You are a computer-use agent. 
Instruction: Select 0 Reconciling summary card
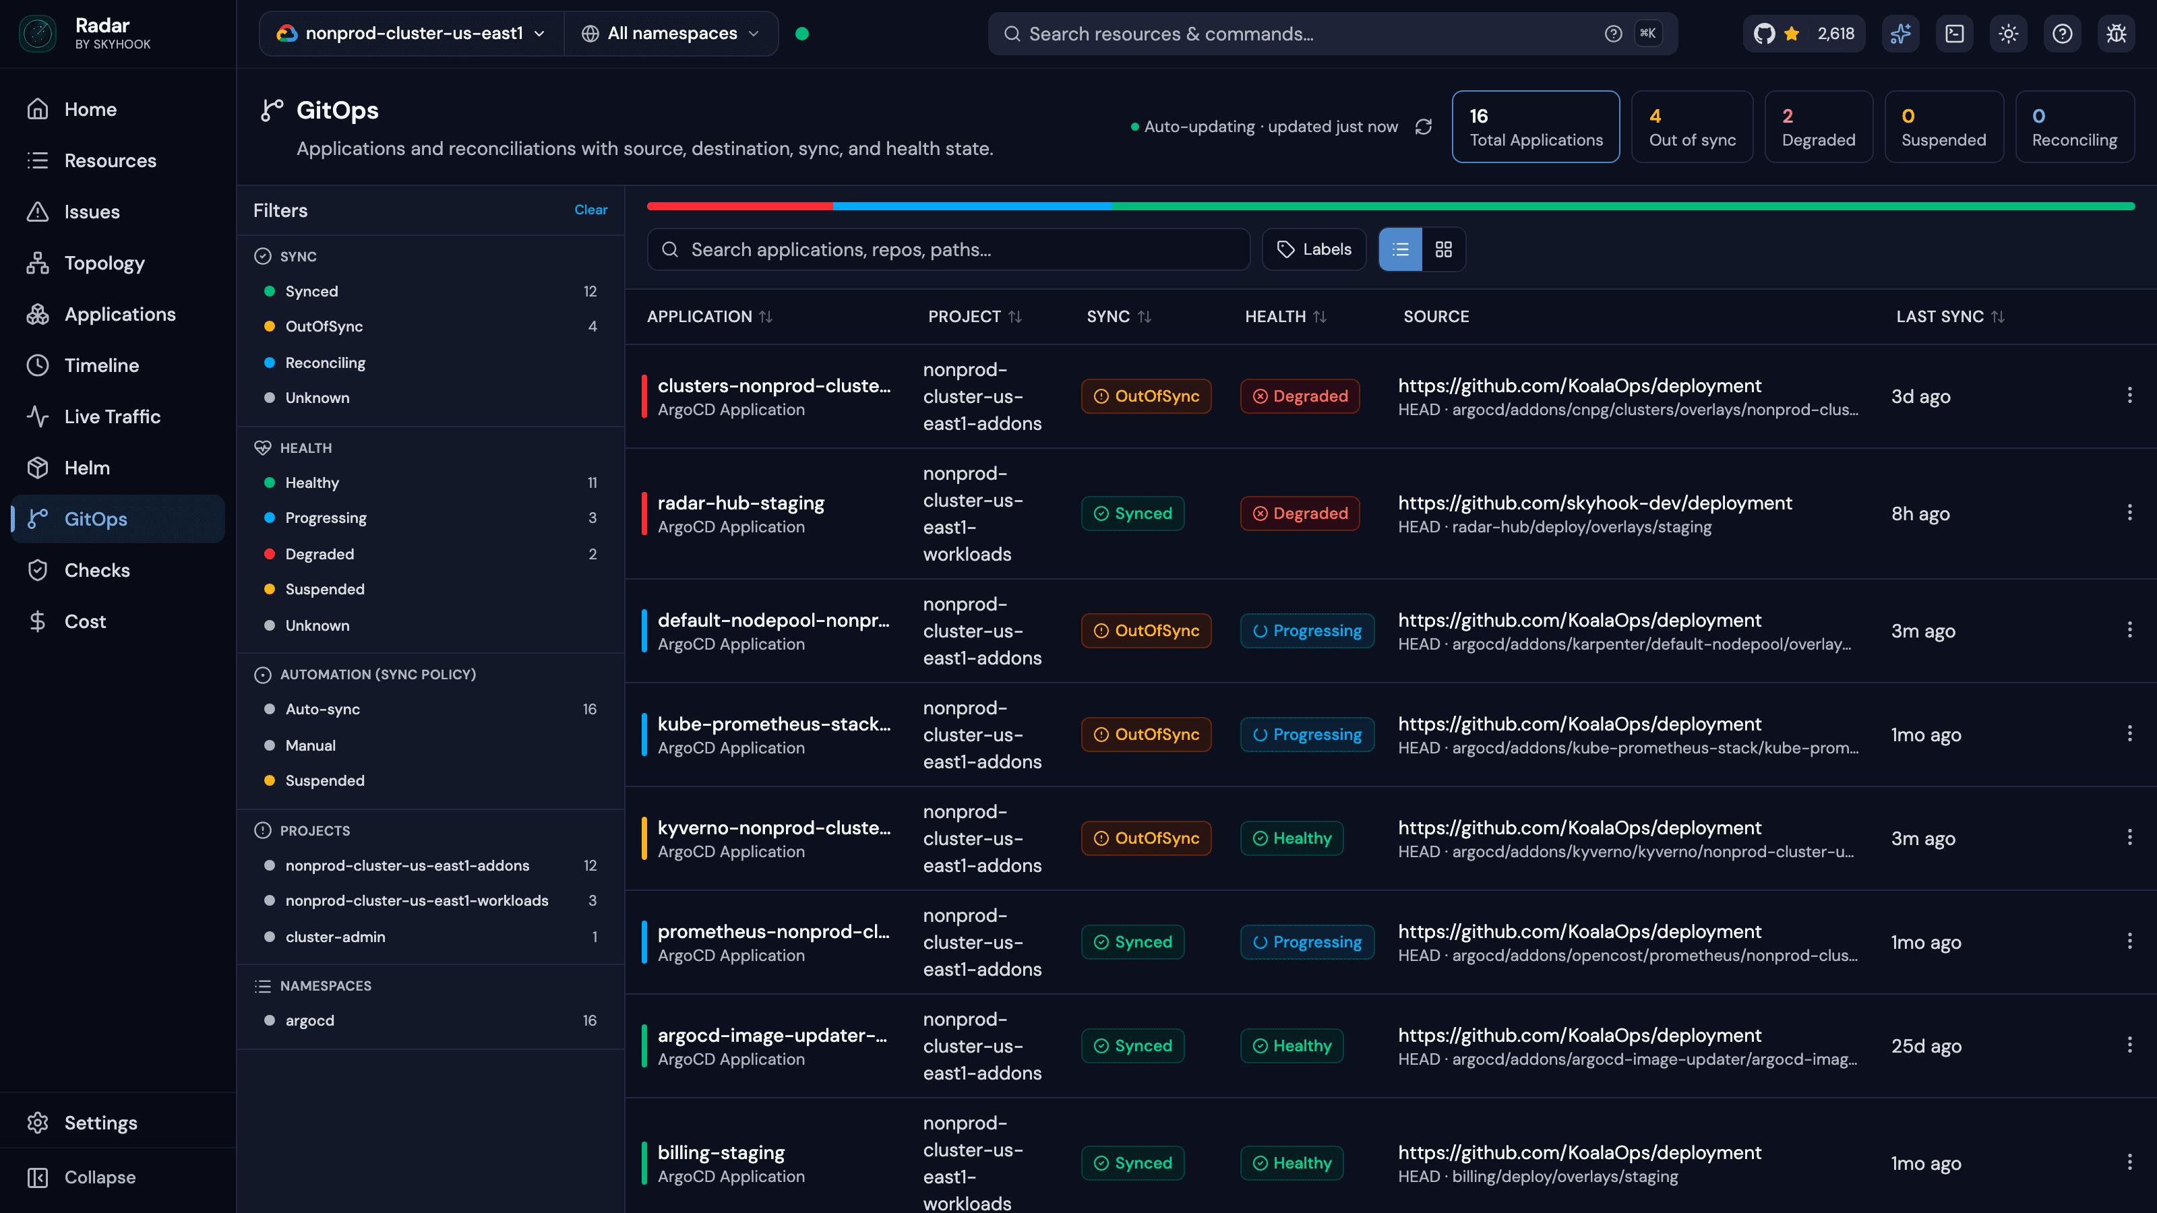(2075, 127)
